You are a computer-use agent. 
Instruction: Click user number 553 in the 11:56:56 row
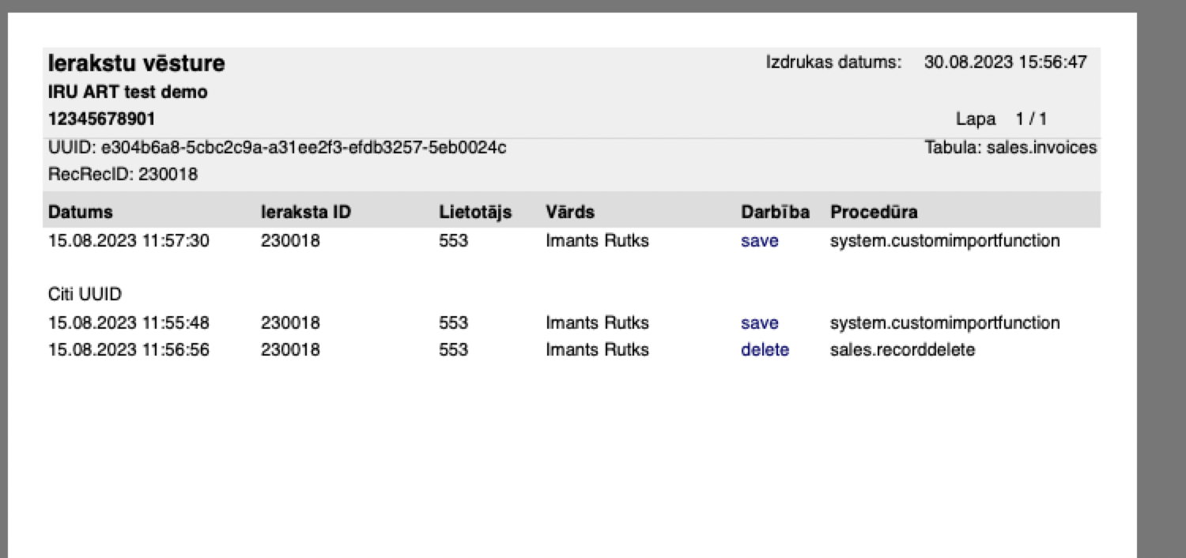(x=454, y=349)
